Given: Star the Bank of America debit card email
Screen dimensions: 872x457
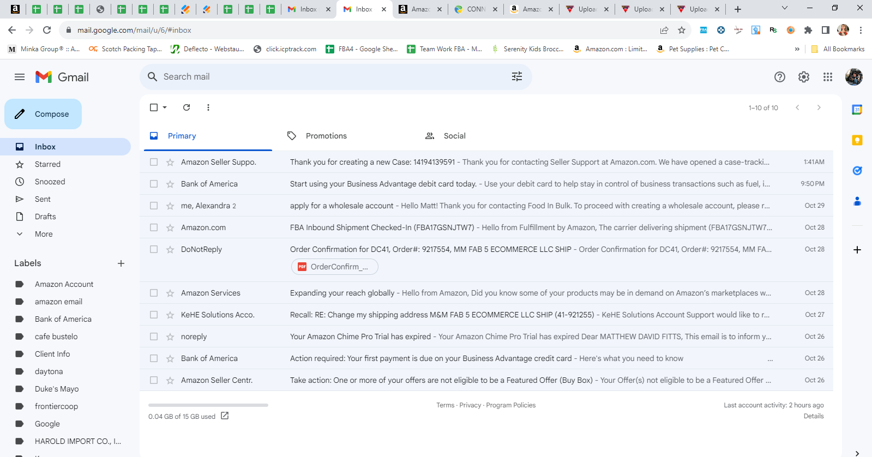Looking at the screenshot, I should coord(170,184).
